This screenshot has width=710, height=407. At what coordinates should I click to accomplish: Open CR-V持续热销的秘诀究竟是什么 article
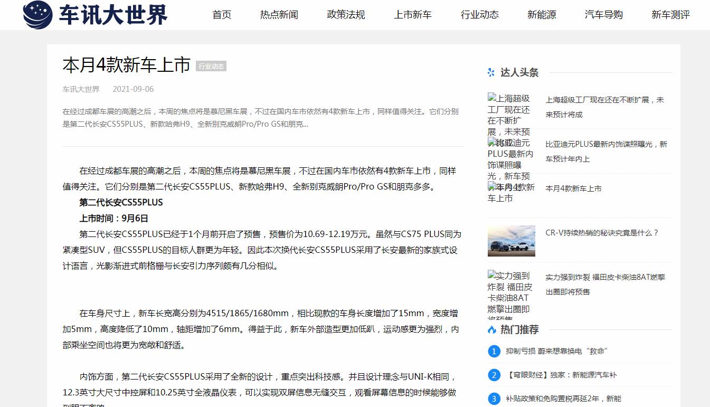602,233
